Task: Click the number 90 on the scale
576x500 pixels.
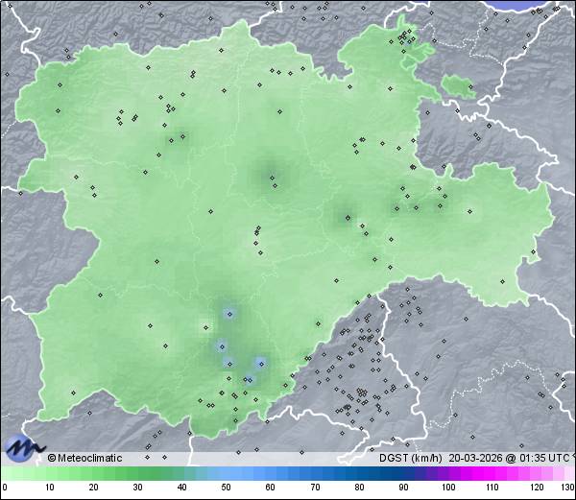Action: (403, 488)
